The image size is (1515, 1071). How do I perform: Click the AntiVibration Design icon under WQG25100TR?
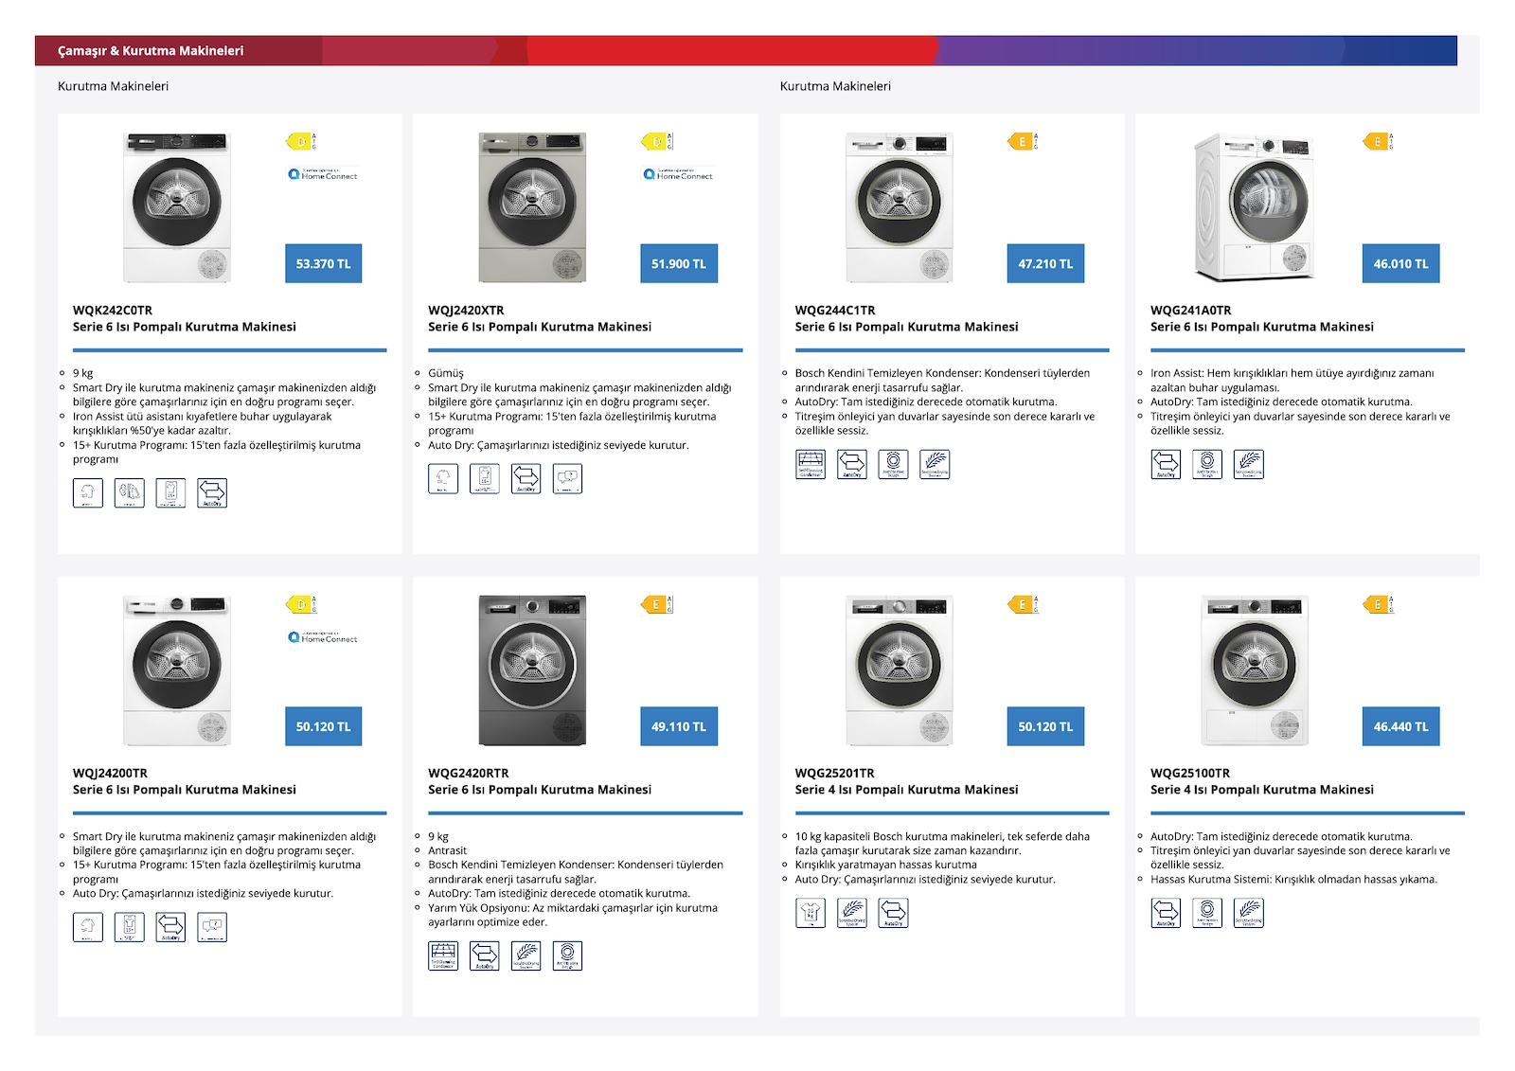click(1207, 913)
